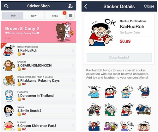Switch to the FREE tab
The height and width of the screenshot is (132, 158).
point(55,16)
